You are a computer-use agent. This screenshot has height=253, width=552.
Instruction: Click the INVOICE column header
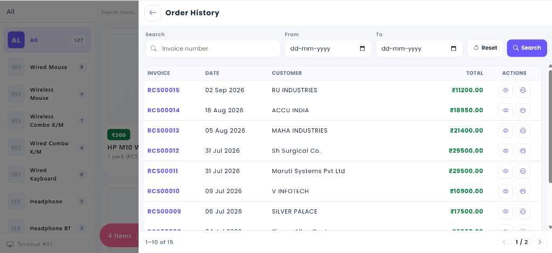coord(158,73)
